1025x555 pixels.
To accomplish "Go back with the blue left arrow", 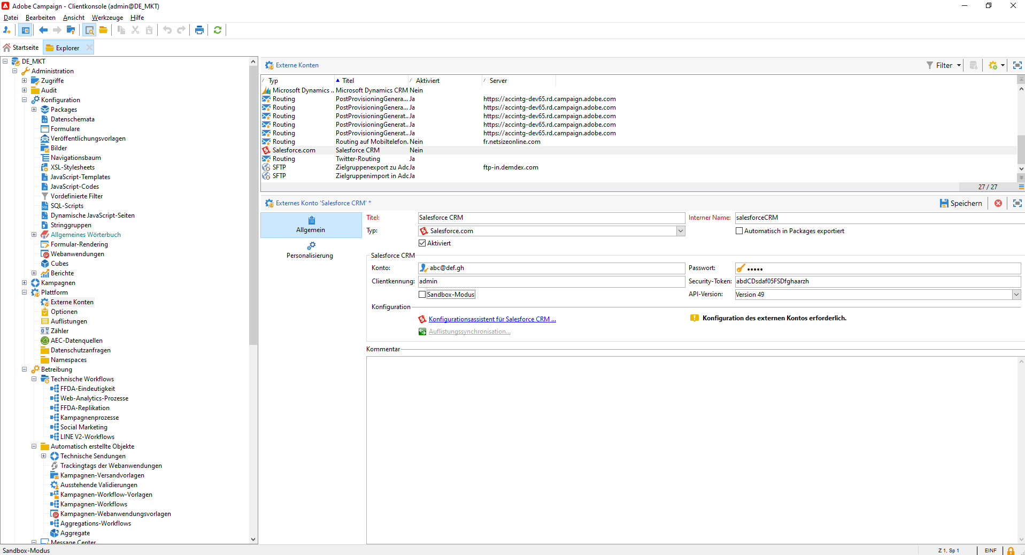I will click(x=43, y=30).
